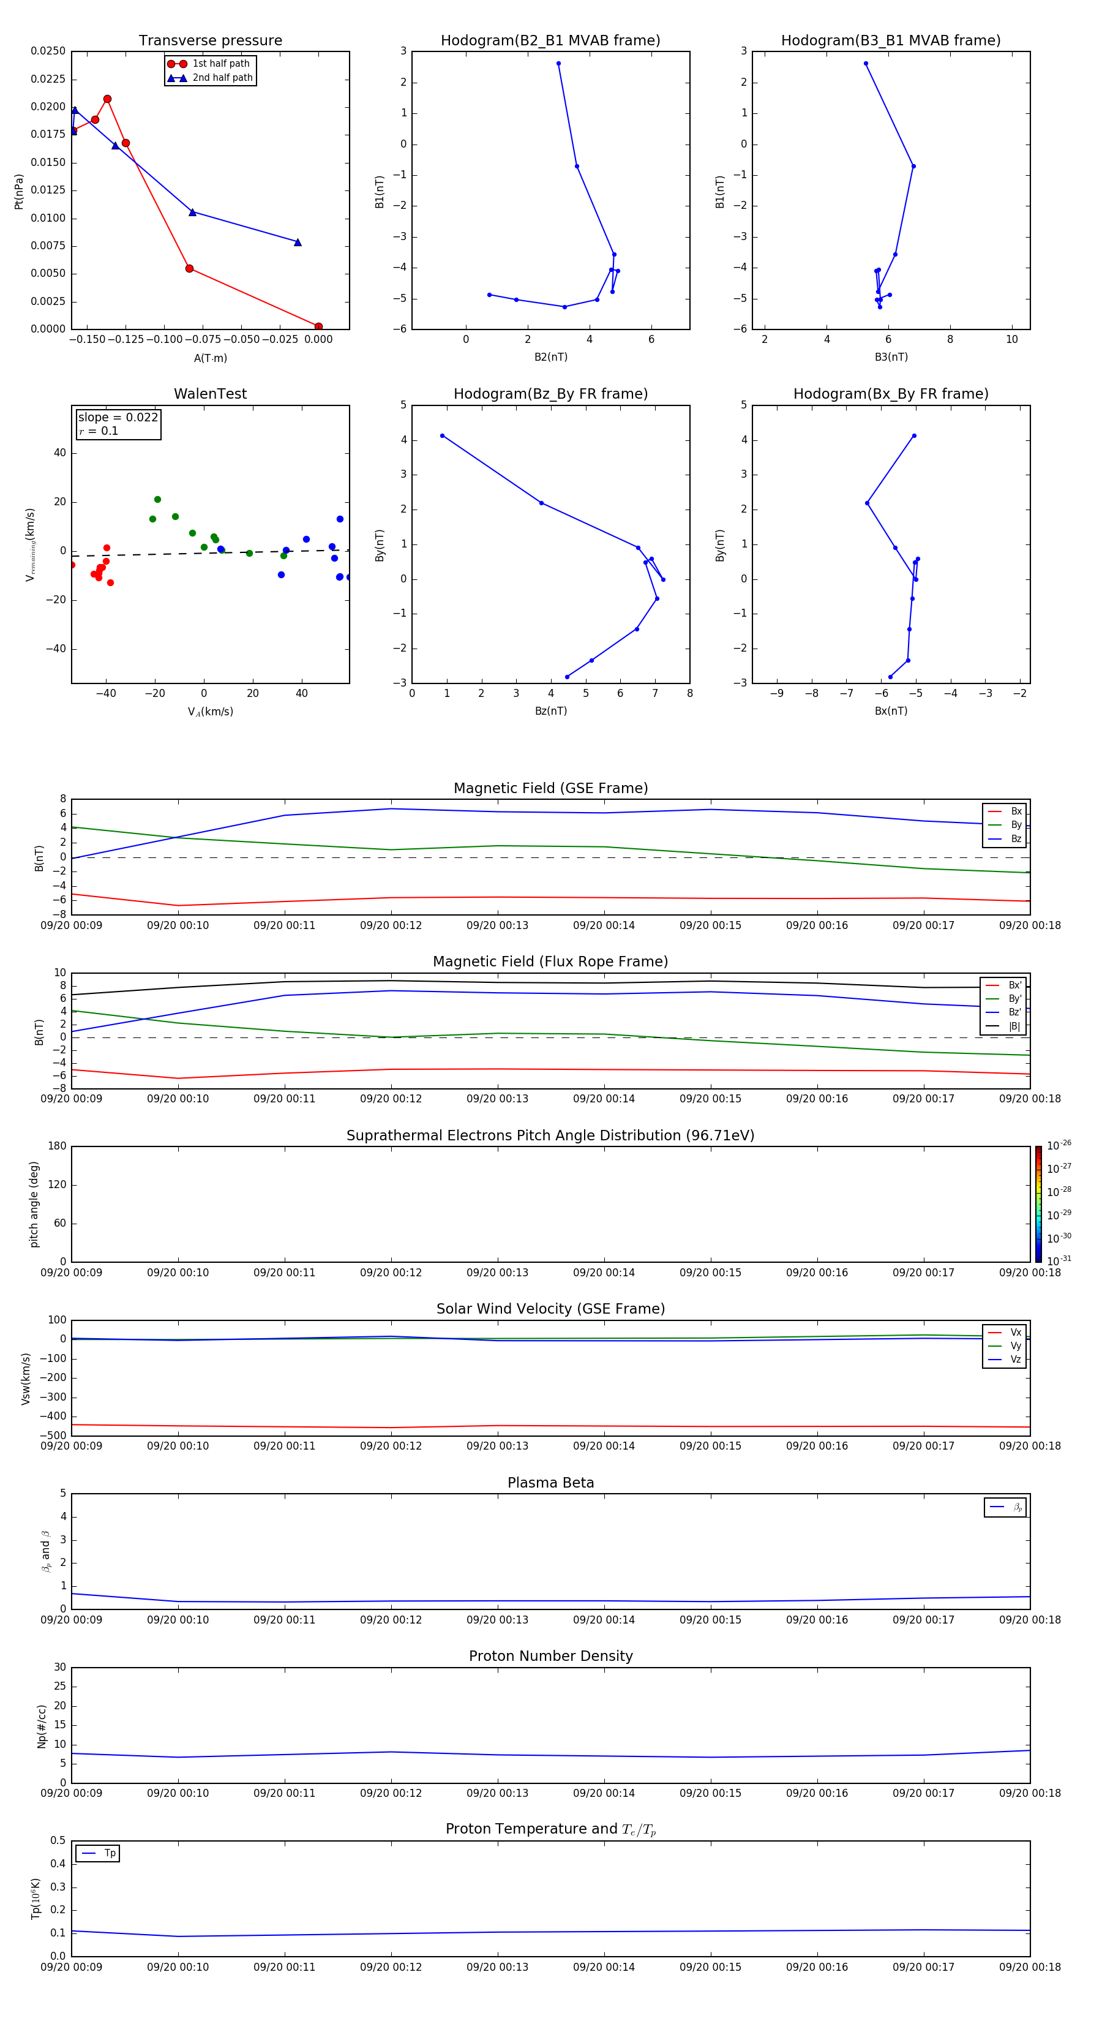Click the 'Vz' entry in velocity legend
1102x2021 pixels.
1005,1360
